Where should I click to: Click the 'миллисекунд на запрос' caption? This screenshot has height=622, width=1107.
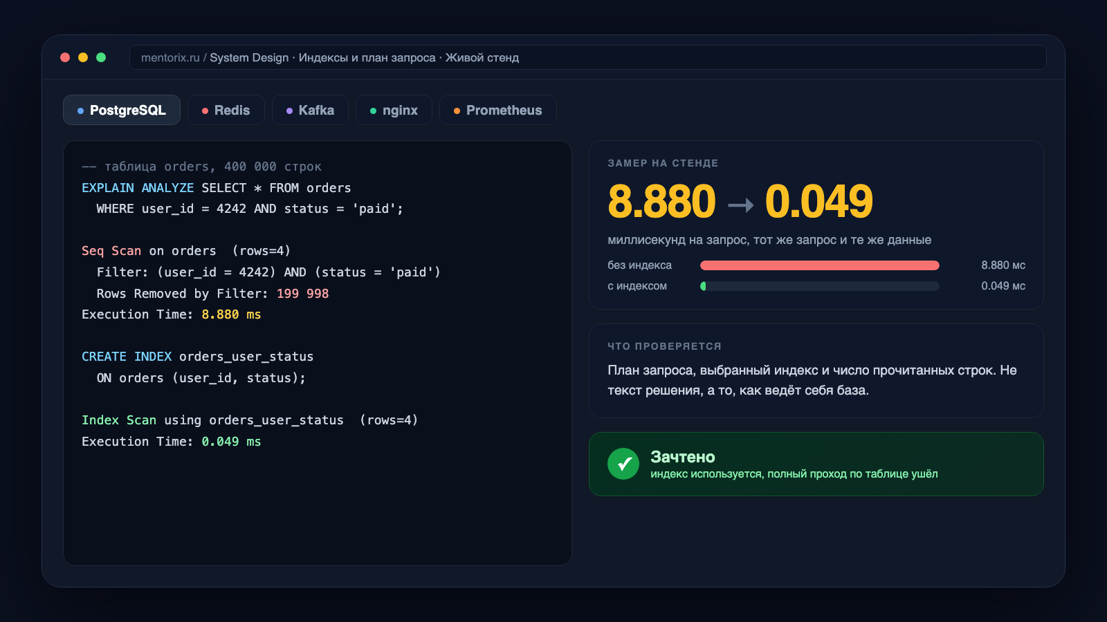pyautogui.click(x=769, y=240)
